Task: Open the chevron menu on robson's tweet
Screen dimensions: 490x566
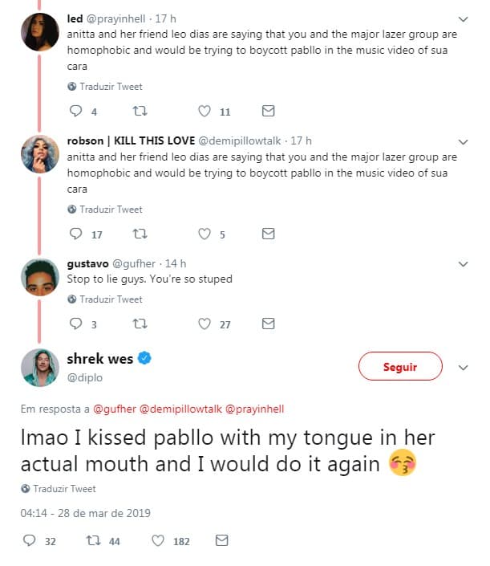Action: pos(463,142)
